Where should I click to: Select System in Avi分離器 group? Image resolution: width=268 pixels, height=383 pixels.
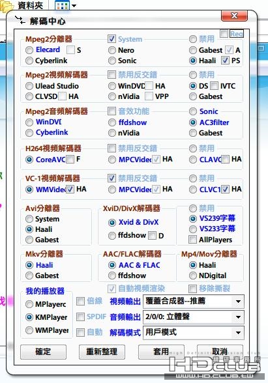pyautogui.click(x=29, y=219)
